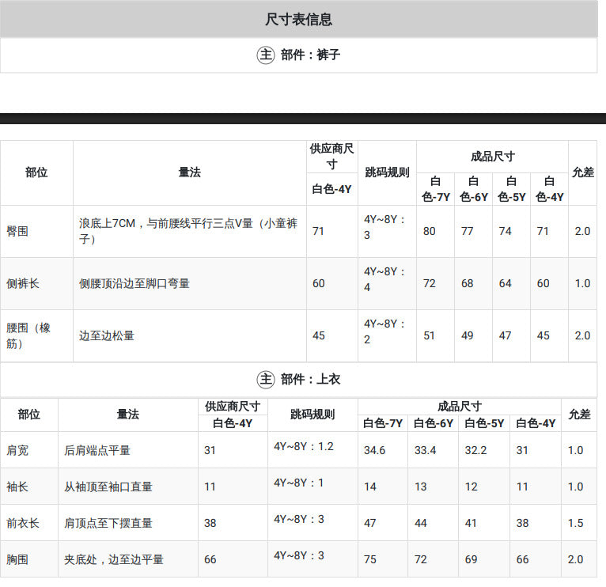Click the 主 circle icon beside 部件:裤子
Viewport: 606px width, 587px height.
click(x=266, y=55)
